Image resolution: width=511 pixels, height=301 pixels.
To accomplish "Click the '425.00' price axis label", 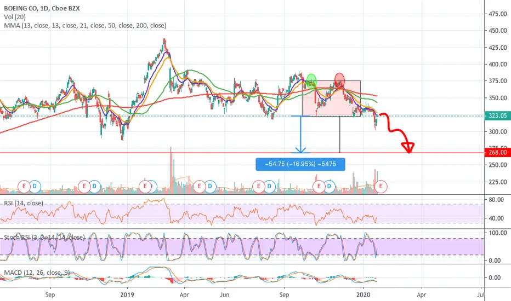I will point(498,48).
